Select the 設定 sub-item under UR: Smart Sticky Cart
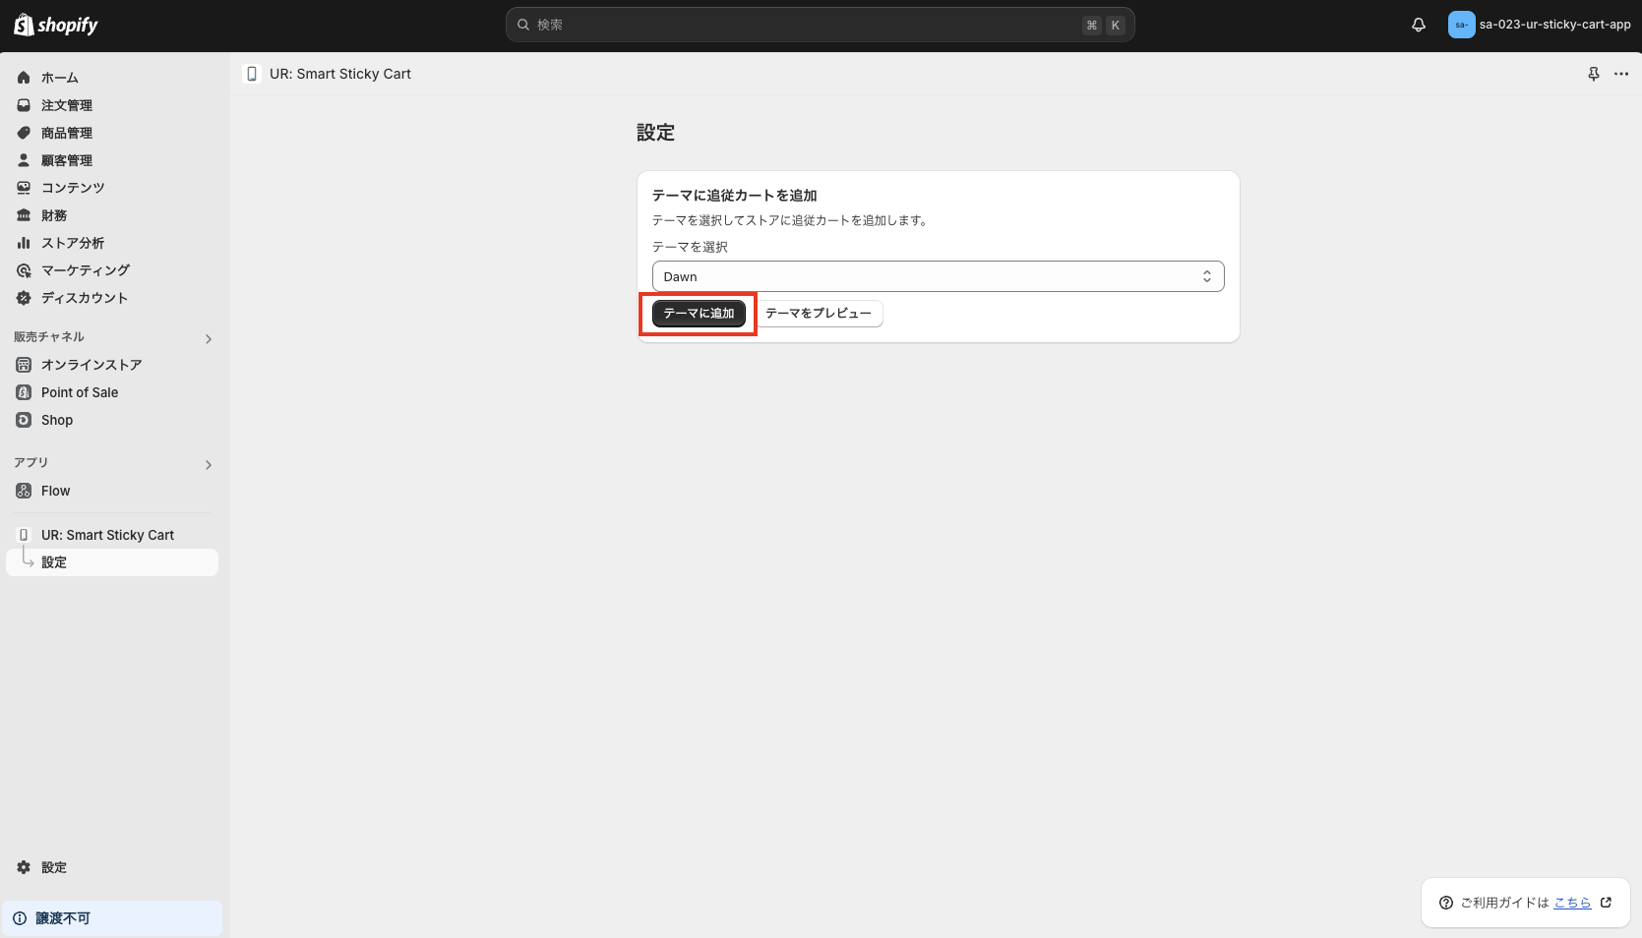 click(112, 562)
